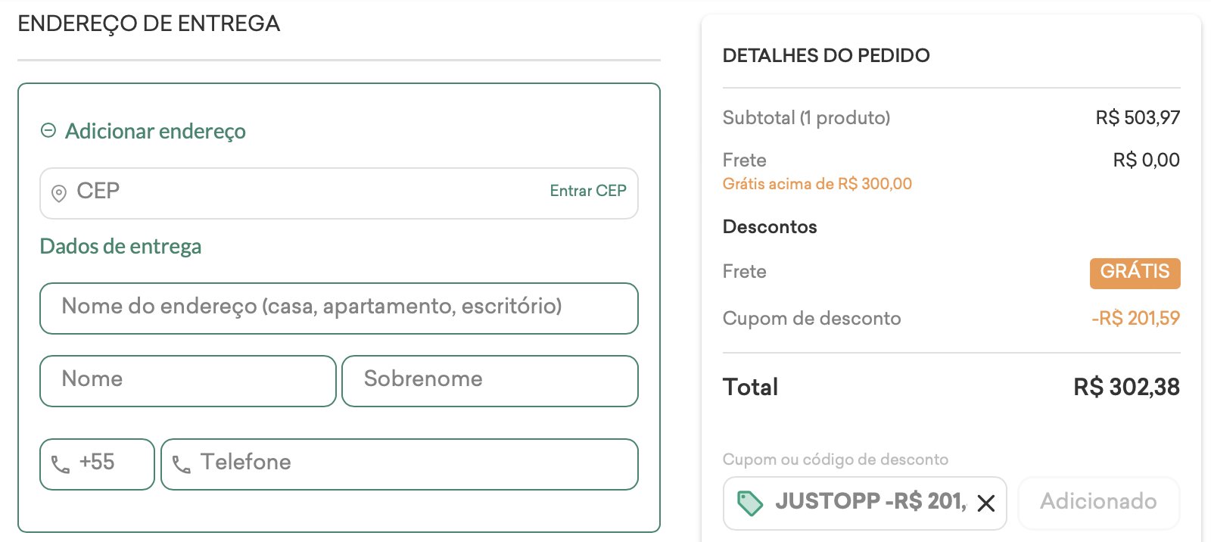Click the Dados de entrega heading

tap(120, 247)
